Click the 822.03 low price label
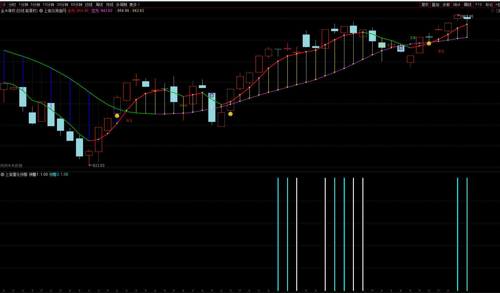 (99, 165)
